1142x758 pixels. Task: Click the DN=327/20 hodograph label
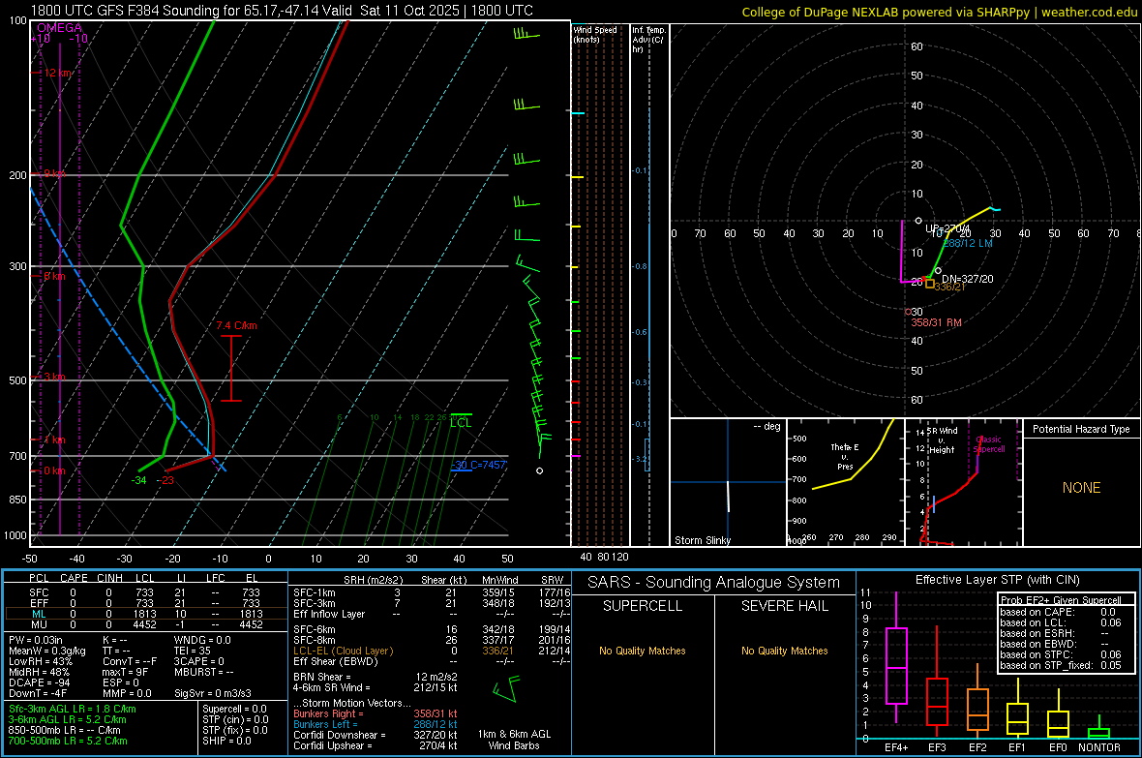tap(967, 279)
